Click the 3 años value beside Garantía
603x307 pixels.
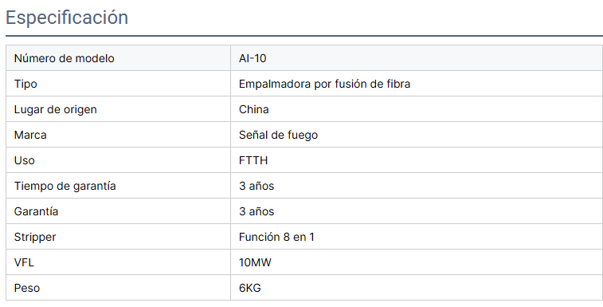256,211
